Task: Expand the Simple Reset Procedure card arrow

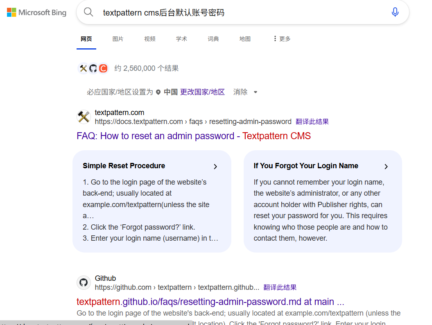Action: coord(215,167)
